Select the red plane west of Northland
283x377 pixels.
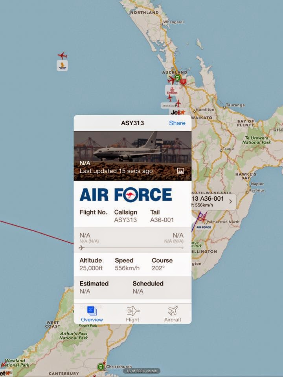62,55
